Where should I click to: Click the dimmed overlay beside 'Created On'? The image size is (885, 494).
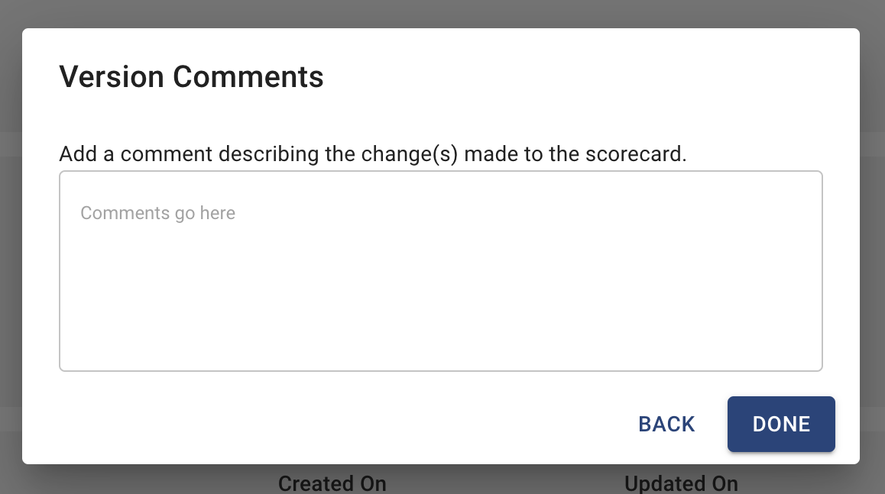click(141, 480)
